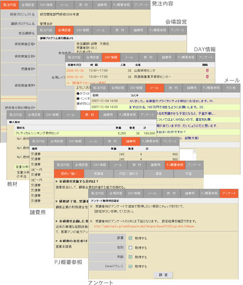Uncheck the Emailアドレス 取得する checkbox
243x285 pixels.
tap(131, 266)
